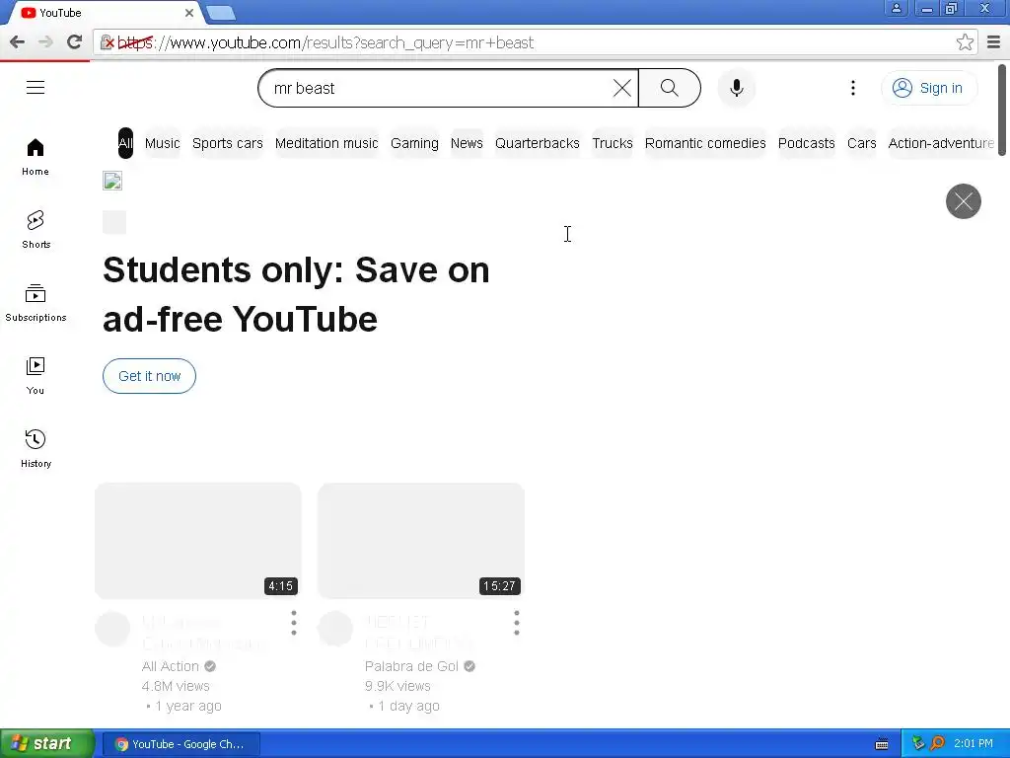The height and width of the screenshot is (758, 1010).
Task: Open the Chrome menu button
Action: [994, 42]
